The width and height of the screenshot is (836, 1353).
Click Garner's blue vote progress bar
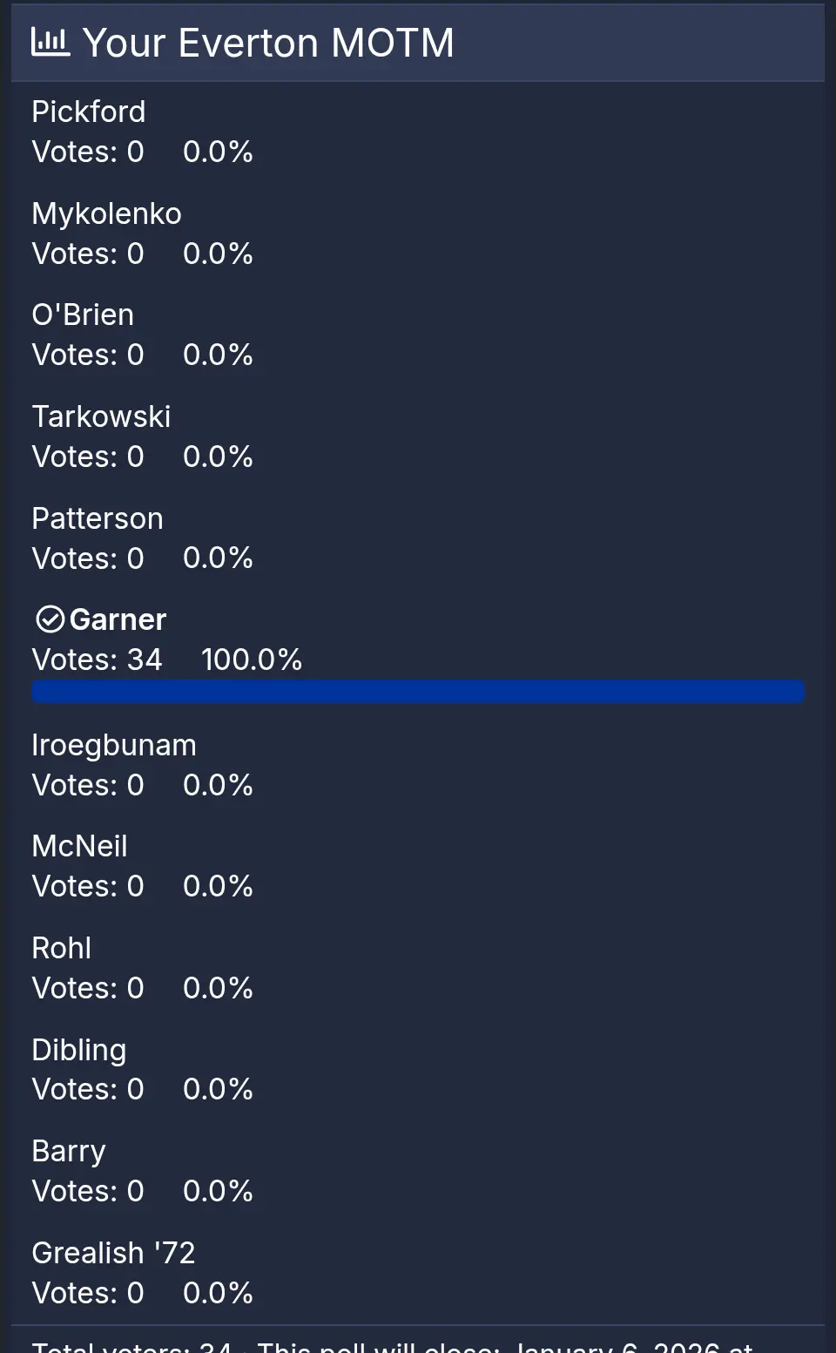418,692
